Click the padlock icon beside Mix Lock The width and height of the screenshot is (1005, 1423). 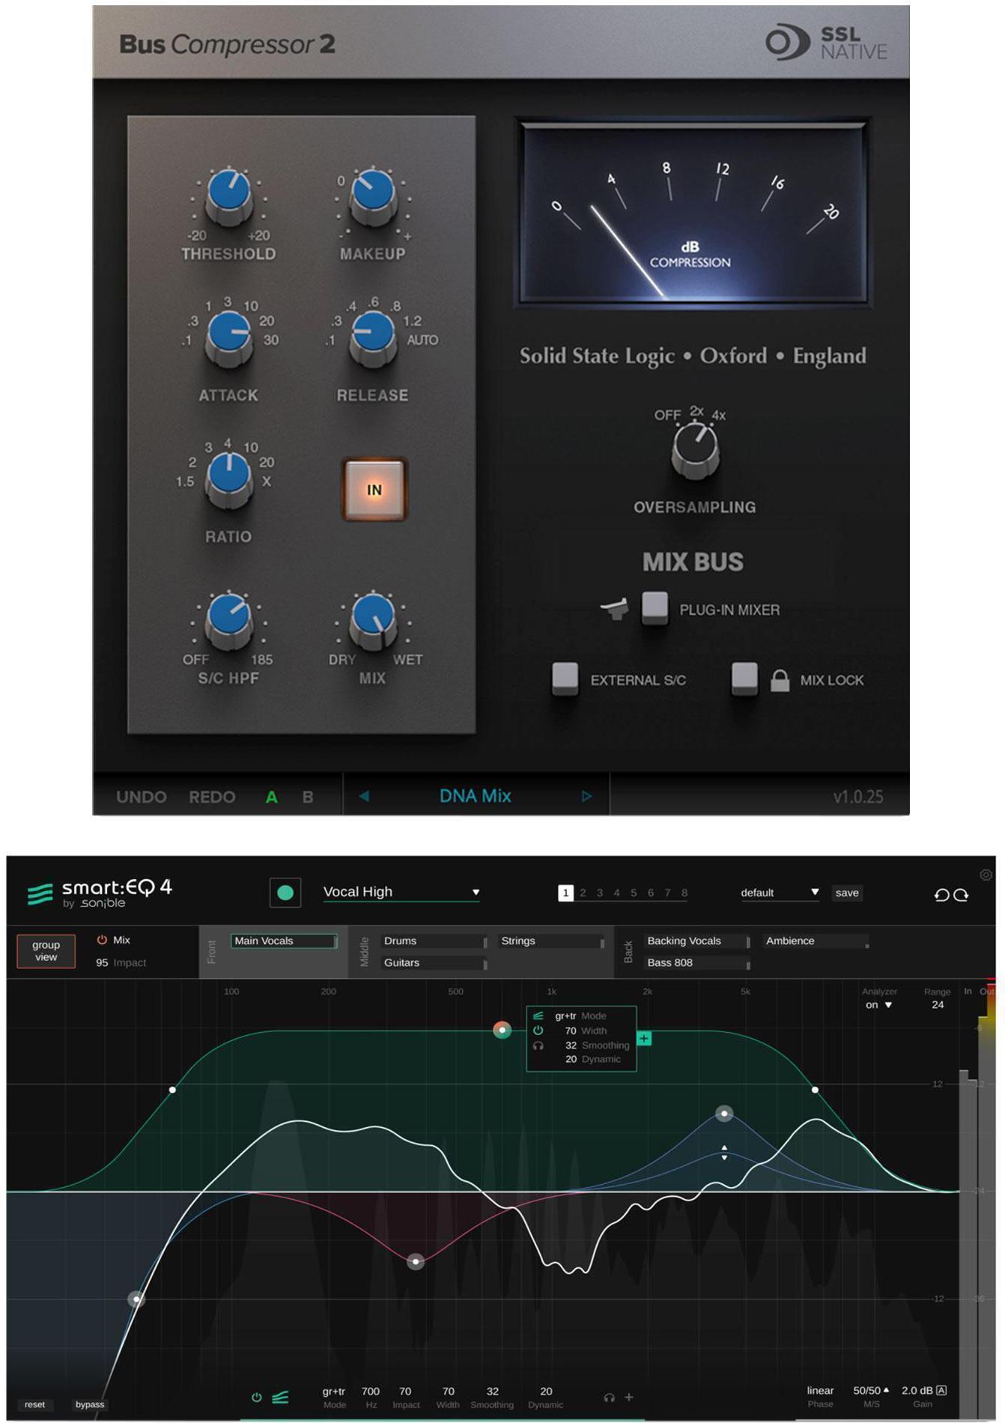780,680
